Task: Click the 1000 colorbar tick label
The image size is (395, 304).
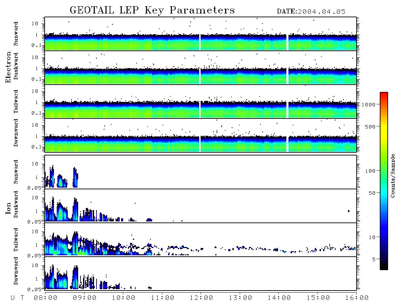Action: (x=369, y=105)
